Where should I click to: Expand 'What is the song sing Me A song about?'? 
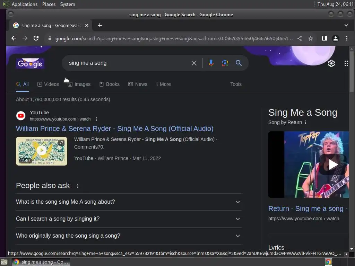click(129, 202)
